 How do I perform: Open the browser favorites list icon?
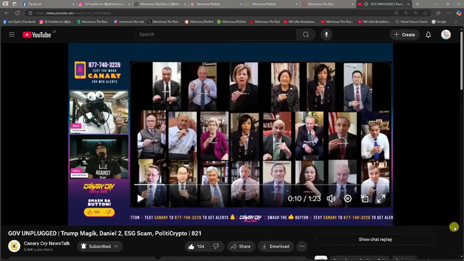[x=438, y=13]
